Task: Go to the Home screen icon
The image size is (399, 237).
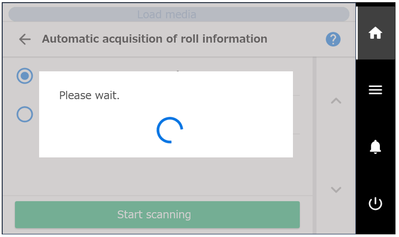Action: pyautogui.click(x=375, y=33)
